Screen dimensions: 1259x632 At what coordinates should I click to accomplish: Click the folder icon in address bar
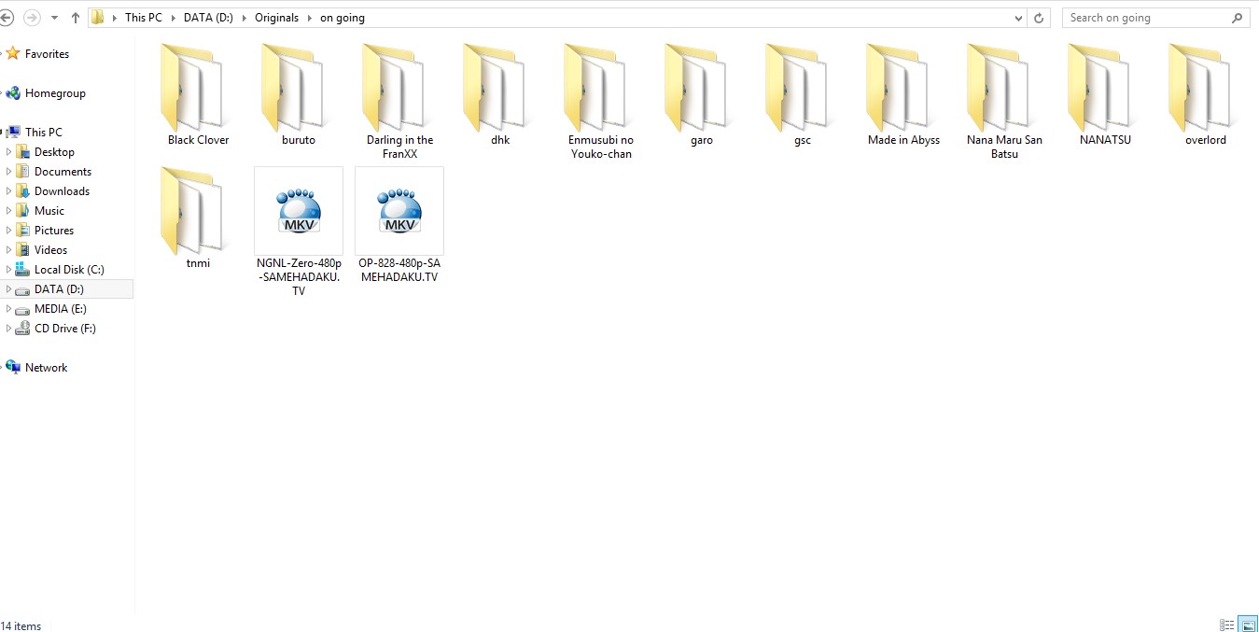(x=97, y=18)
